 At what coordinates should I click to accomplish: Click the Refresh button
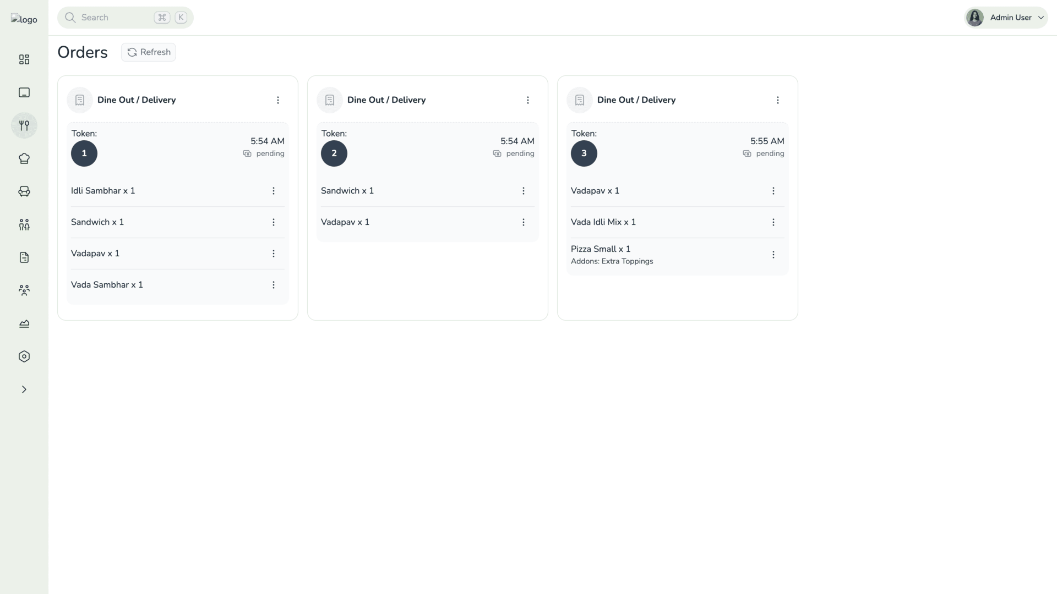click(x=149, y=52)
